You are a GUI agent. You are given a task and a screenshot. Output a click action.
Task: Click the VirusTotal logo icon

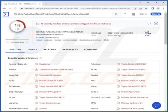pos(6,14)
